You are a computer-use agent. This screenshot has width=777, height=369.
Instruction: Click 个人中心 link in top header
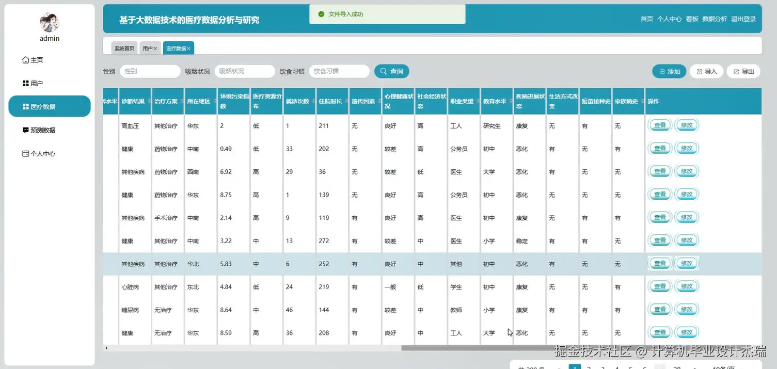(x=669, y=19)
